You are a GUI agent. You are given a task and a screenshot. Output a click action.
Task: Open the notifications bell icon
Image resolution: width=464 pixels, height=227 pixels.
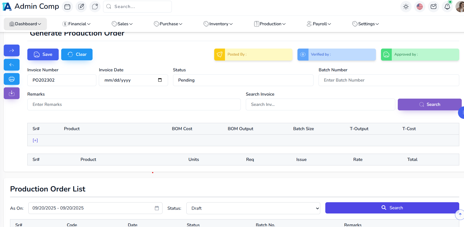click(x=447, y=7)
